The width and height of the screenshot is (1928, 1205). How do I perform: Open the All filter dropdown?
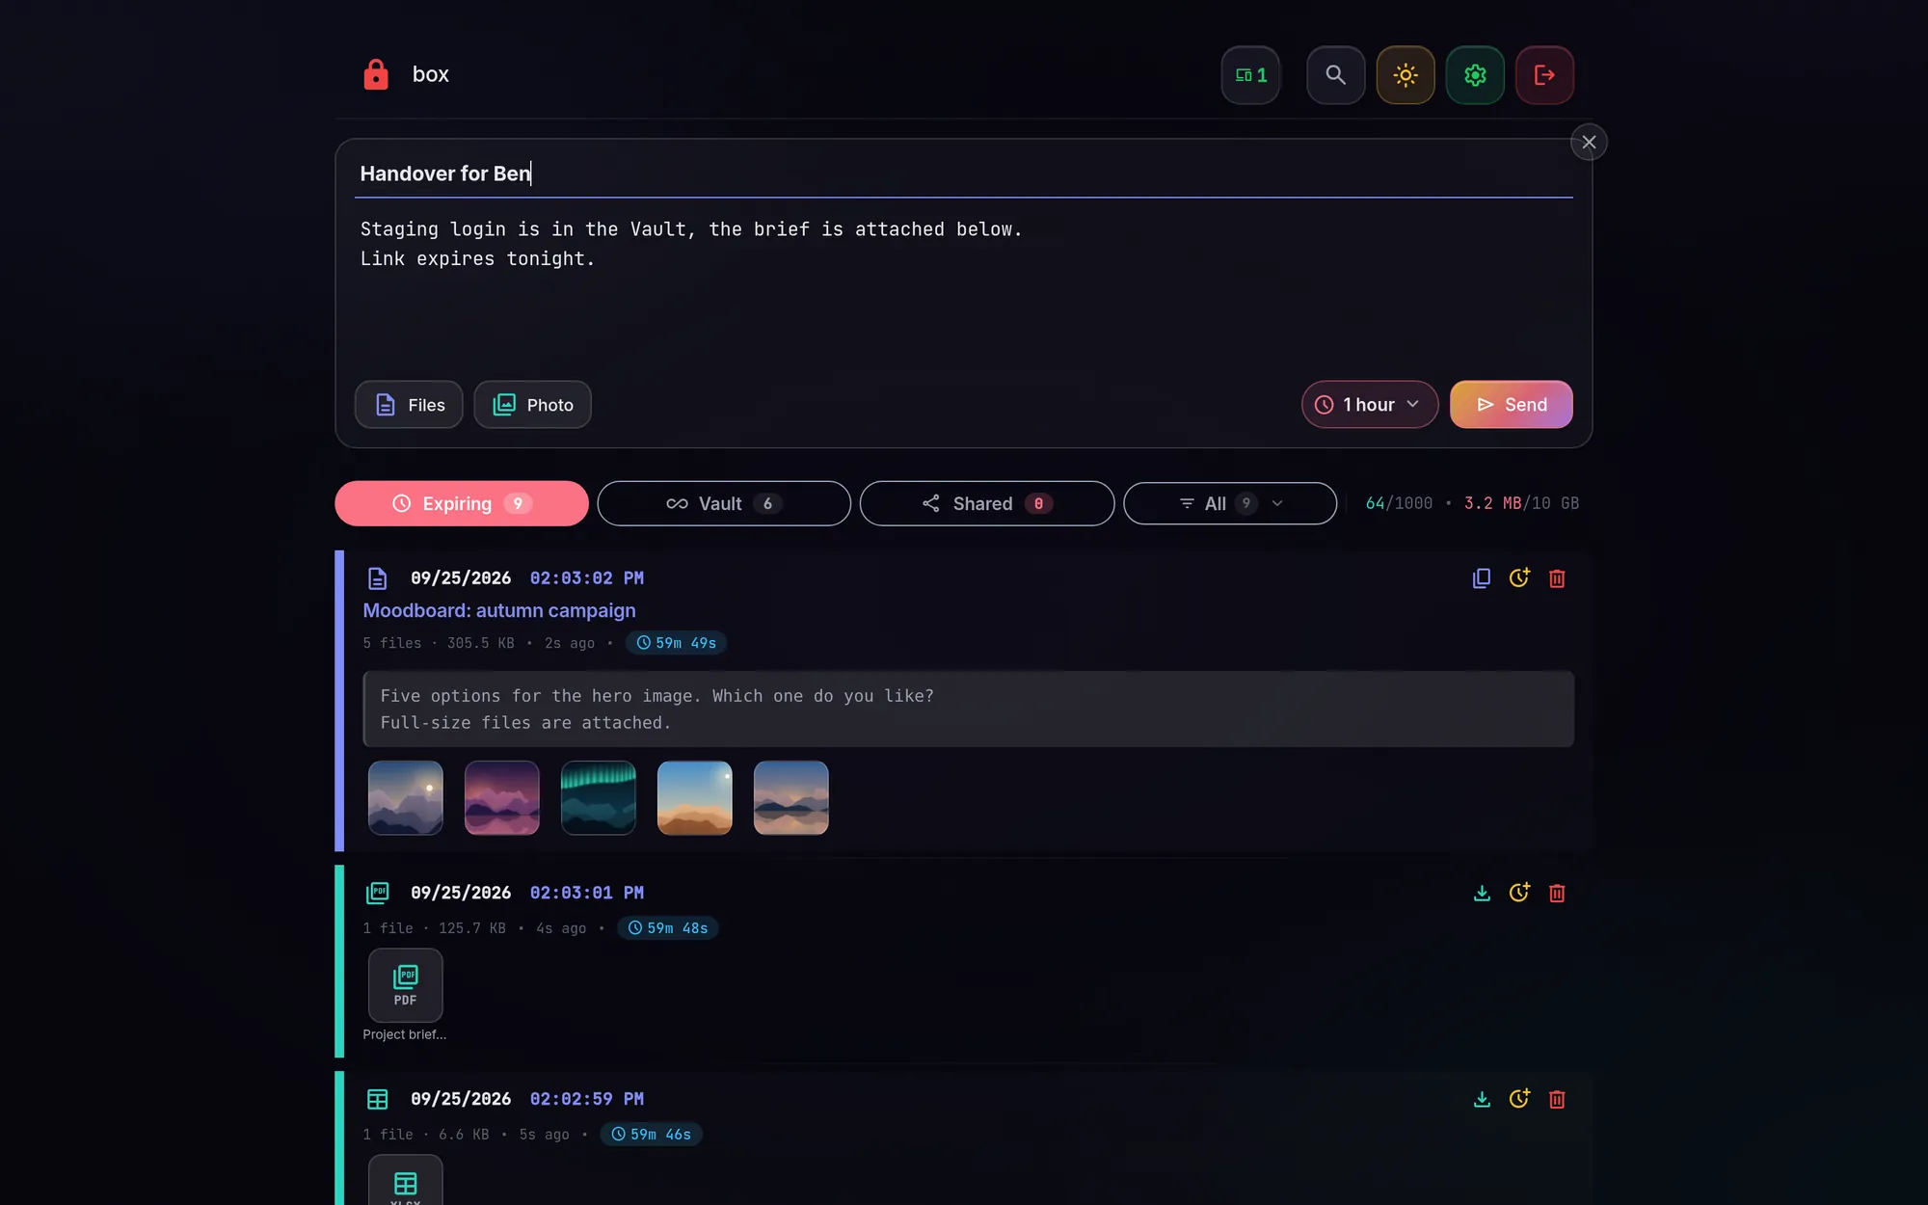click(1230, 503)
